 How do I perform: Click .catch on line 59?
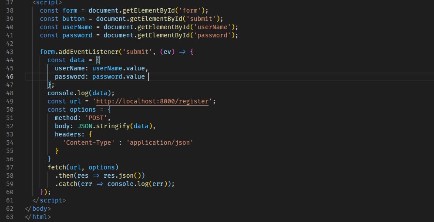click(x=66, y=184)
